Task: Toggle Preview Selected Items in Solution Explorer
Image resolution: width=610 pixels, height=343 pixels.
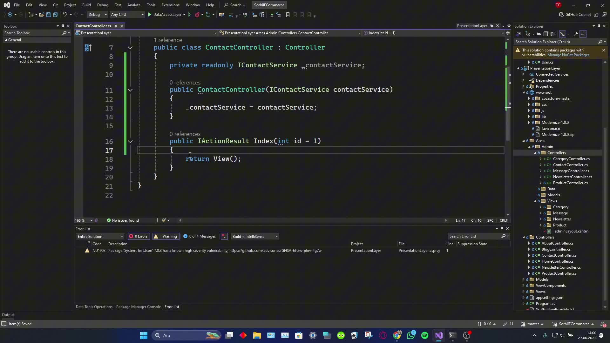Action: [583, 34]
